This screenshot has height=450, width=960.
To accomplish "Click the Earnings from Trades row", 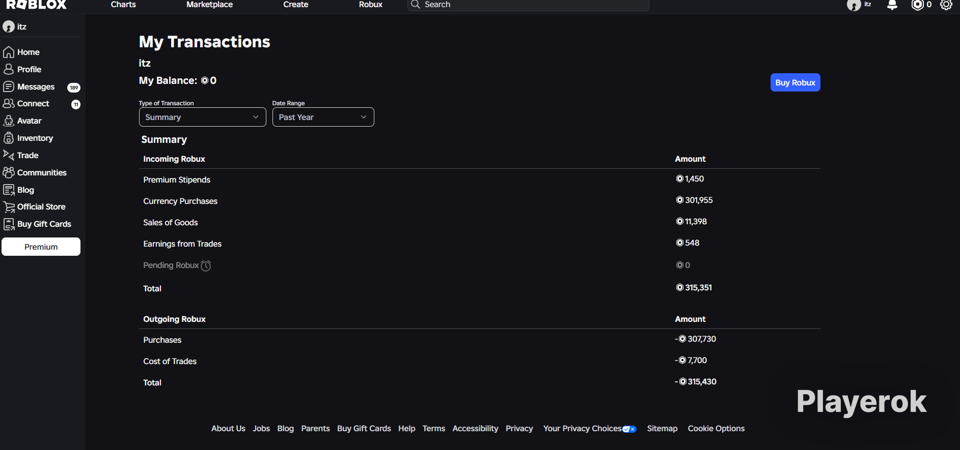I will pos(480,244).
